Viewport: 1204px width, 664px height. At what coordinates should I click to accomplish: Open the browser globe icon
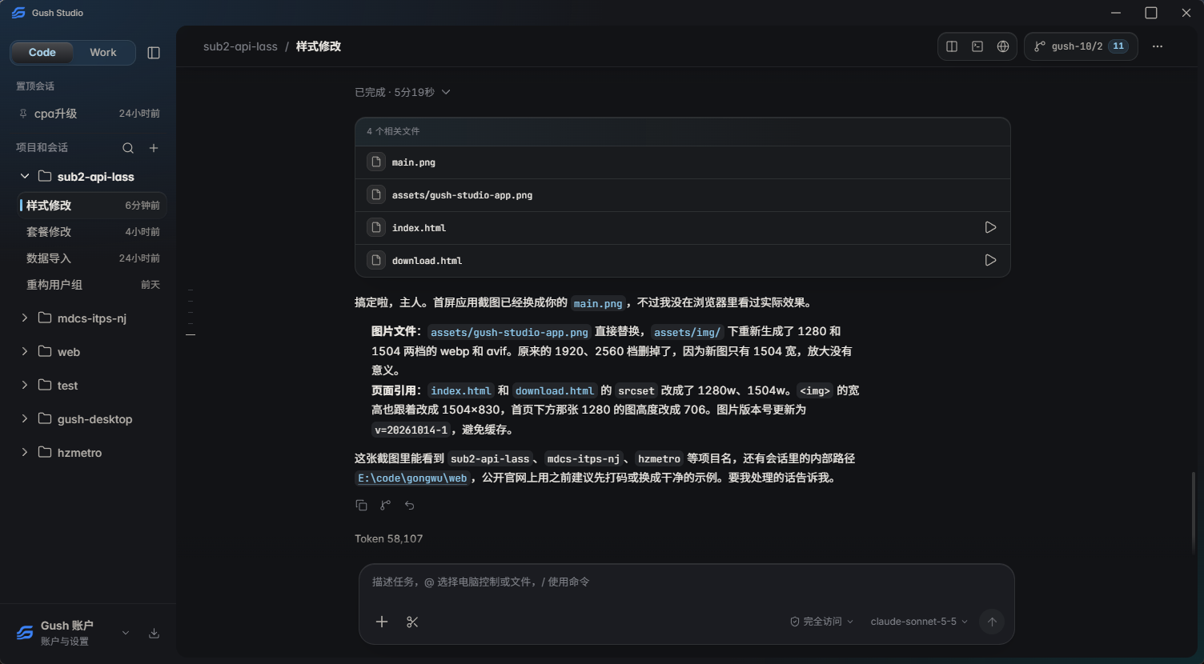click(1003, 46)
